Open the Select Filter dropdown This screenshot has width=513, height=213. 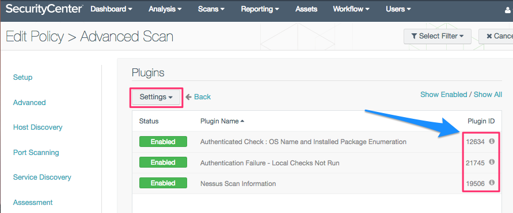coord(438,36)
